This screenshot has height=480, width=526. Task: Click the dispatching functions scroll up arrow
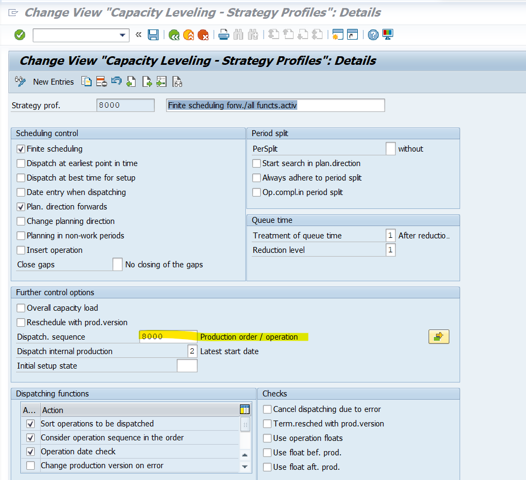click(245, 455)
